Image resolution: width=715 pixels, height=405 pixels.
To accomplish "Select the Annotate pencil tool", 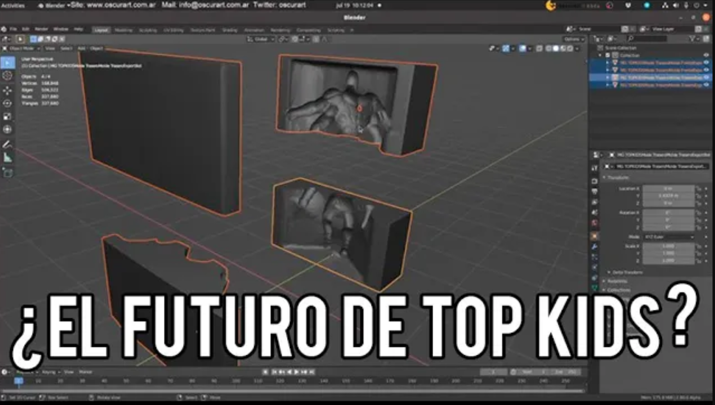I will pyautogui.click(x=7, y=144).
